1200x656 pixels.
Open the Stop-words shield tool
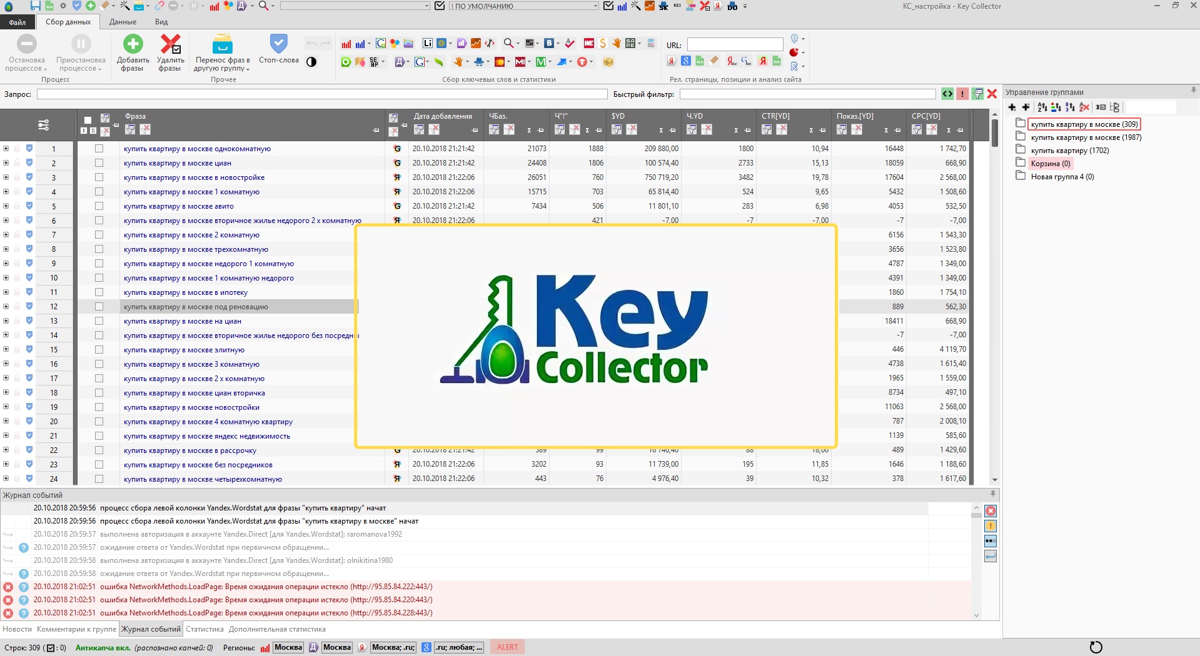[x=278, y=44]
